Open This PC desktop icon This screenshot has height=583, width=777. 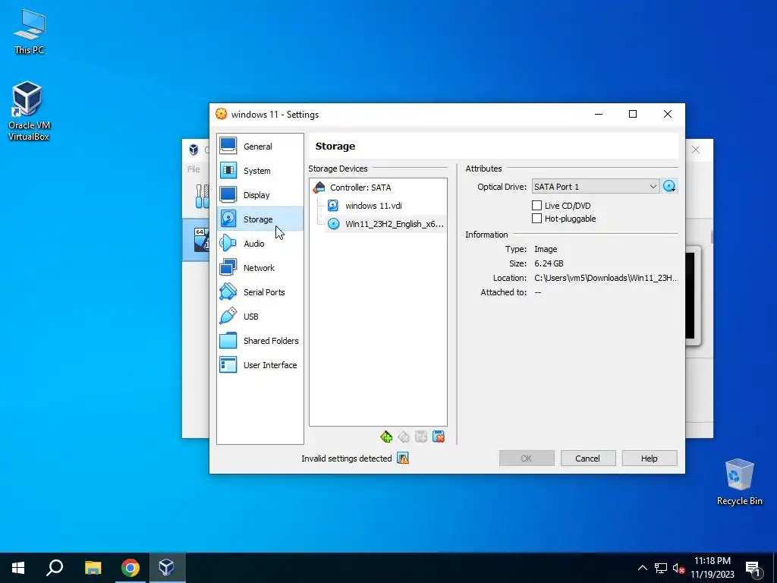(30, 32)
